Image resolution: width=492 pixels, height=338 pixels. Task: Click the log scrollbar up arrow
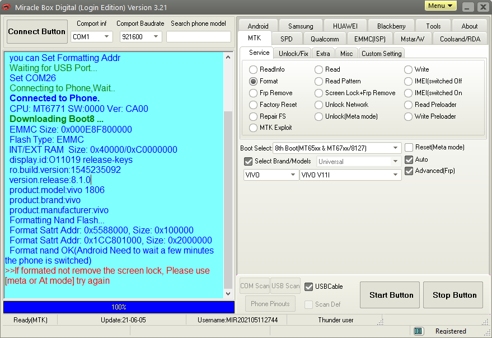pos(228,57)
